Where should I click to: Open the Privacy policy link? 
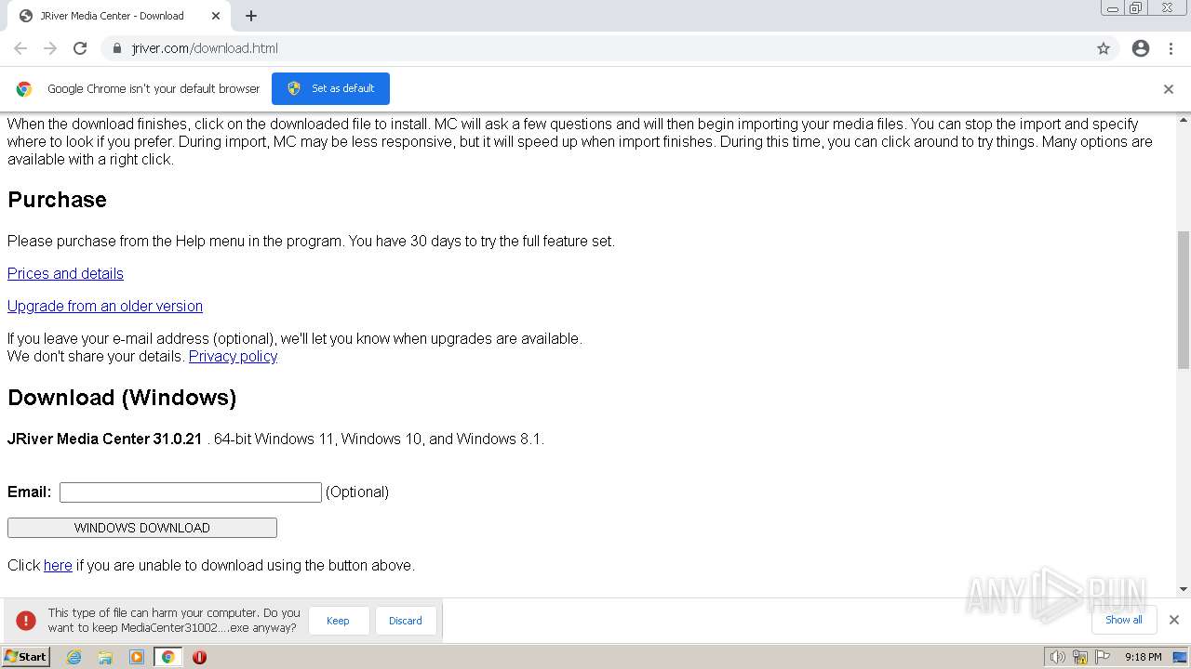233,356
